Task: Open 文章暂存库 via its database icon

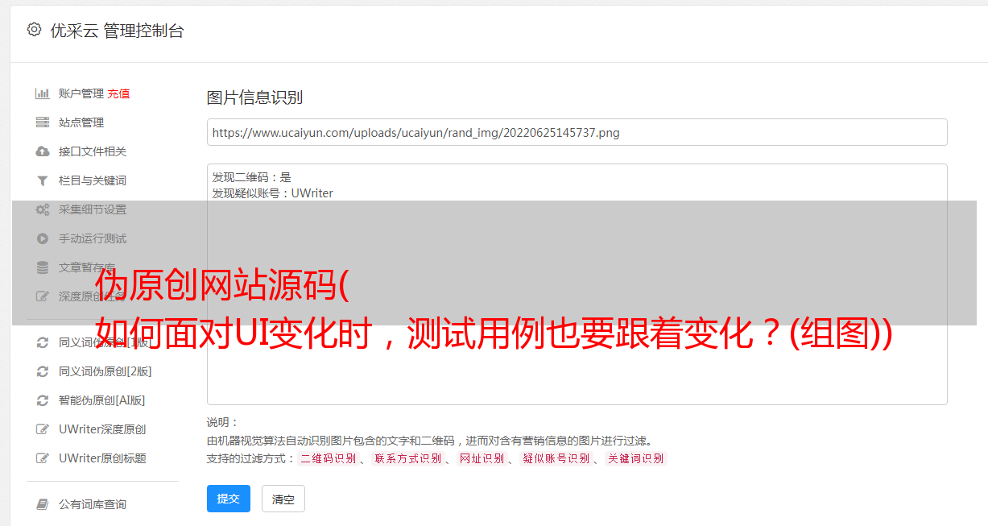Action: (43, 267)
